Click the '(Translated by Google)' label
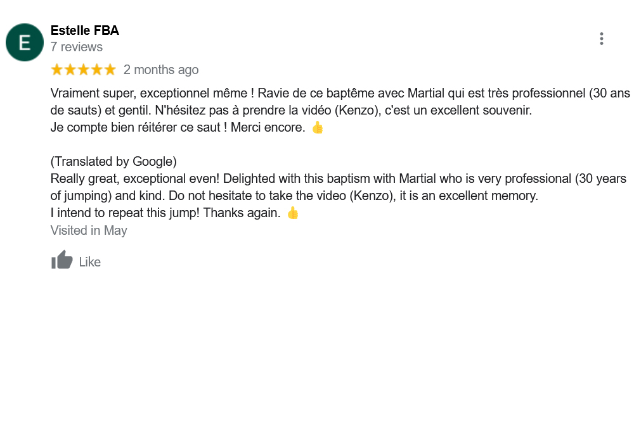Viewport: 634px width, 443px height. point(113,161)
